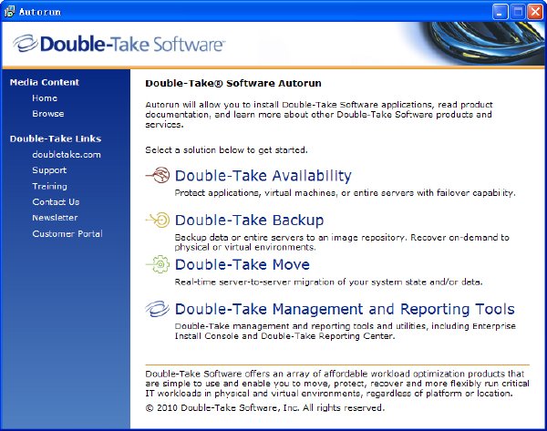Select Browse under Media Content
This screenshot has height=431, width=547.
(x=48, y=114)
